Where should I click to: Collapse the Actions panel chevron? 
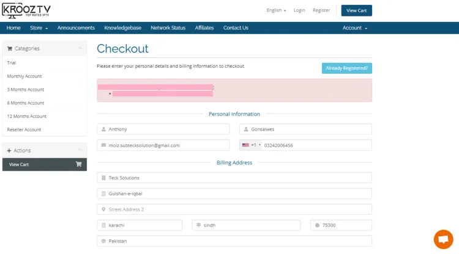pos(80,150)
